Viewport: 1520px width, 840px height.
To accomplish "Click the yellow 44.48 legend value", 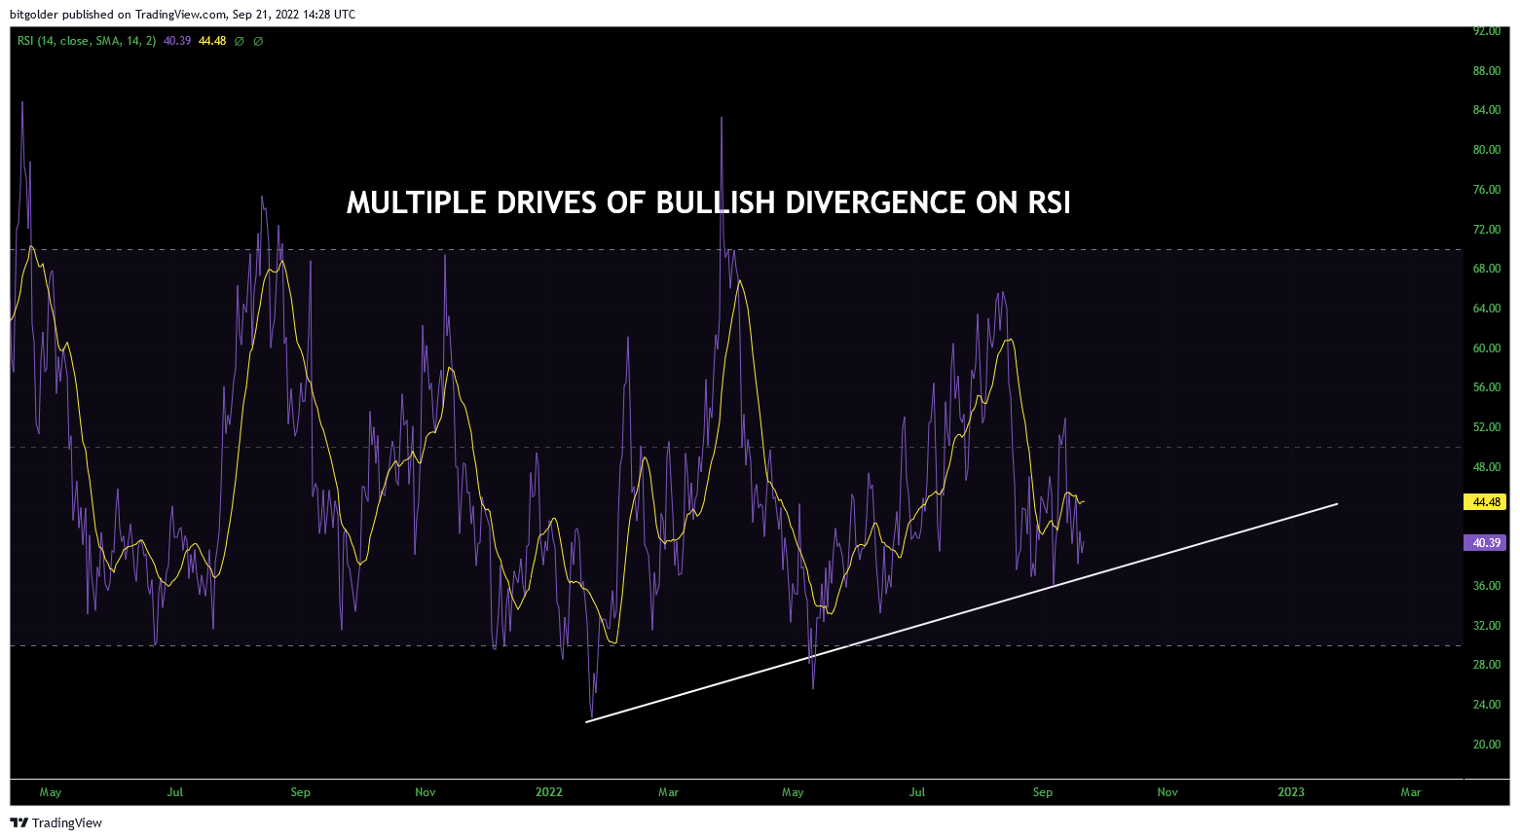I will (x=212, y=41).
